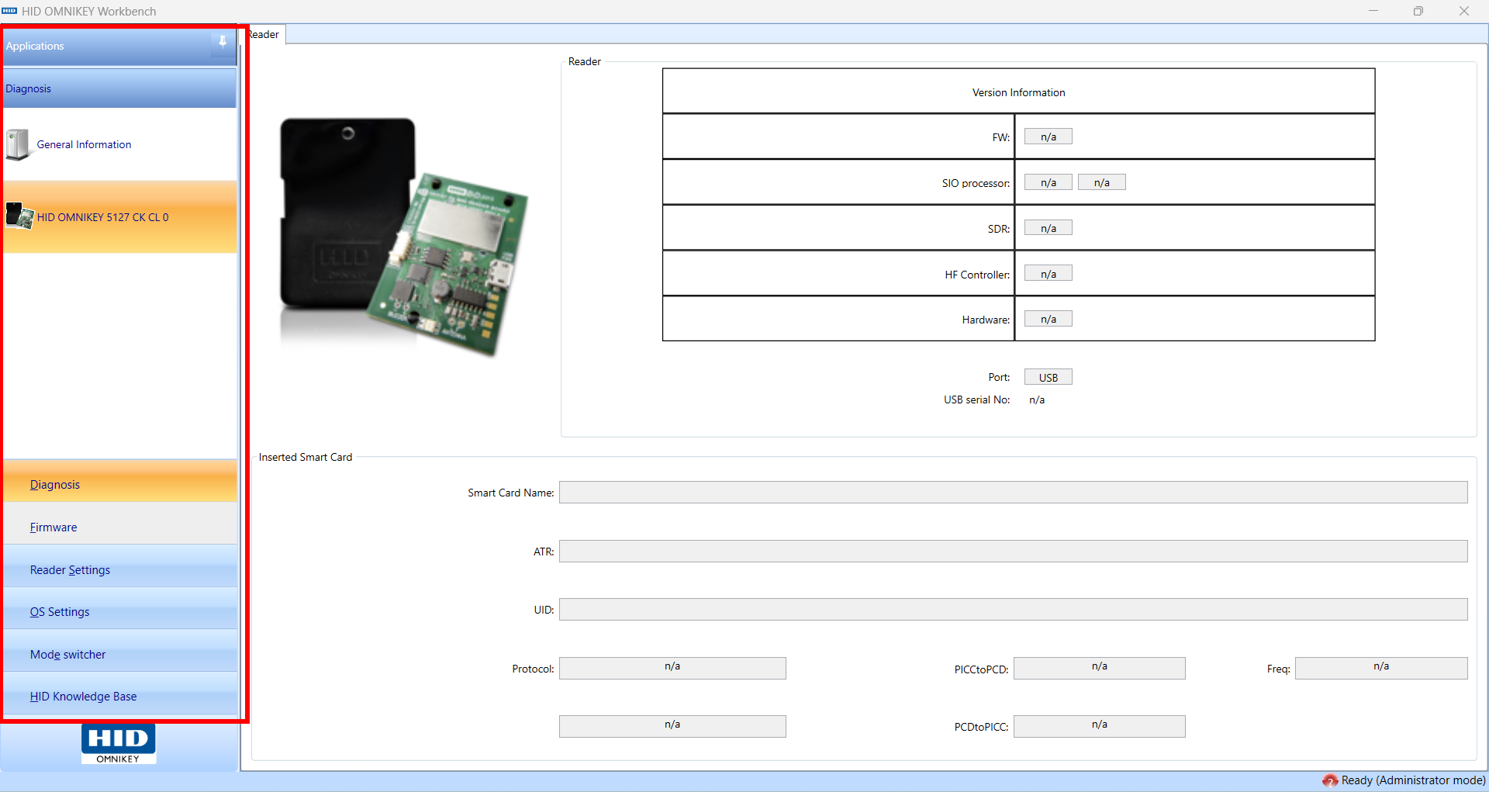Select the Reader tab

click(x=264, y=34)
